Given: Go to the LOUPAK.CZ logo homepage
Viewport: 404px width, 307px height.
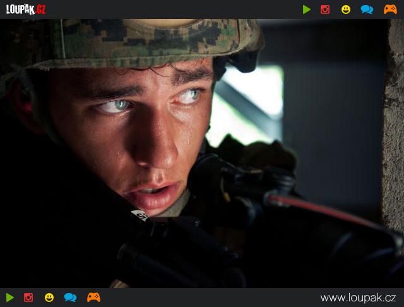Looking at the screenshot, I should (26, 9).
